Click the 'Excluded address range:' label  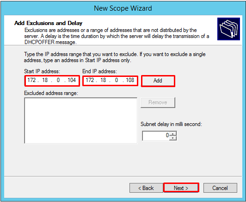coord(51,93)
